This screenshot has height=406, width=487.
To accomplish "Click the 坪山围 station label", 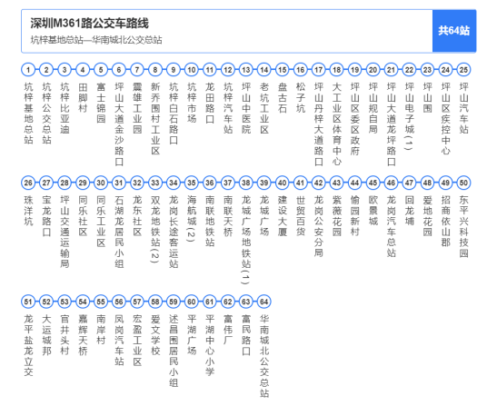I will 427,97.
